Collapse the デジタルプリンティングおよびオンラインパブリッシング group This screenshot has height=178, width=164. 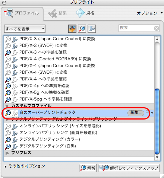click(x=7, y=120)
